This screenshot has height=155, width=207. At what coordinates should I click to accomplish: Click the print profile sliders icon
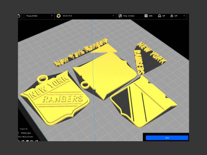coord(120,16)
